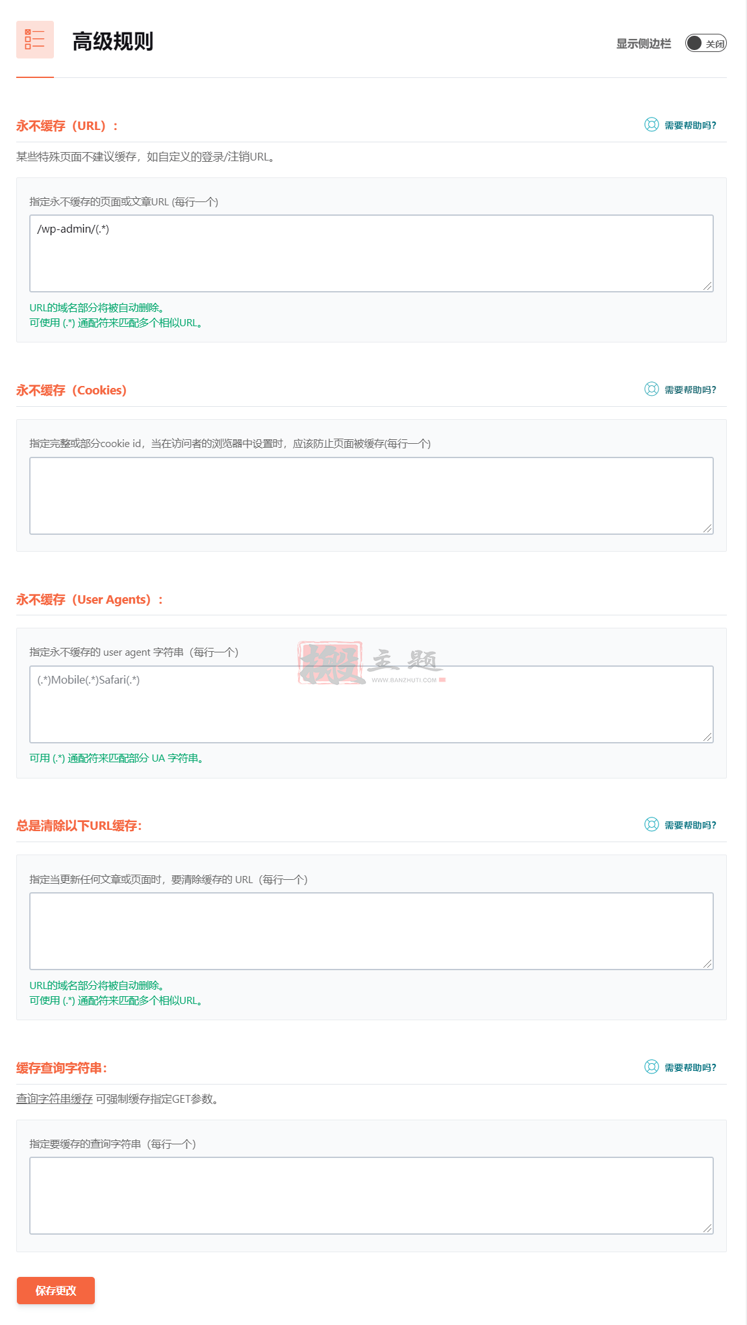Toggle the 显示侧边栏 switch

coord(706,44)
